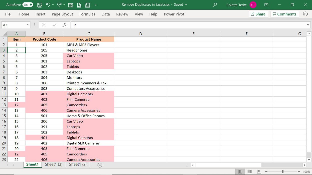312x175 pixels.
Task: Open the Data ribbon tab
Action: pyautogui.click(x=106, y=14)
